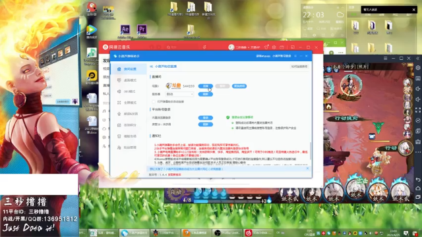The width and height of the screenshot is (422, 237).
Task: Open the Xiaohulu danmaku helper taskbar item
Action: [x=134, y=232]
